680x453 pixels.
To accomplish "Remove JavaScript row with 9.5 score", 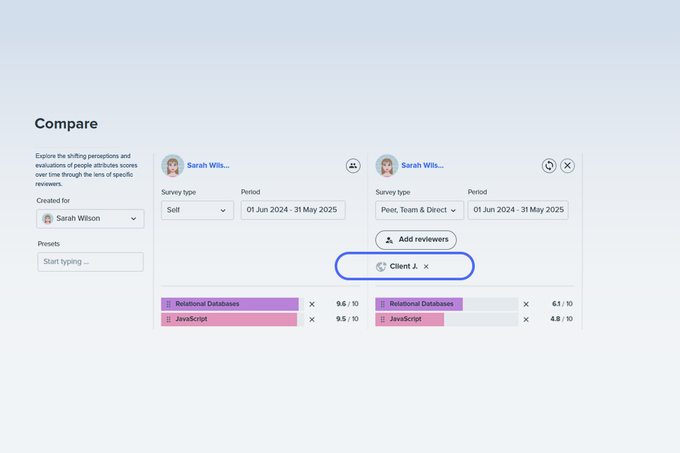I will (312, 319).
